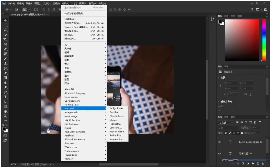Screen dimensions: 271x167
Task: Click the vertical hue spectrum slider
Action: [264, 40]
